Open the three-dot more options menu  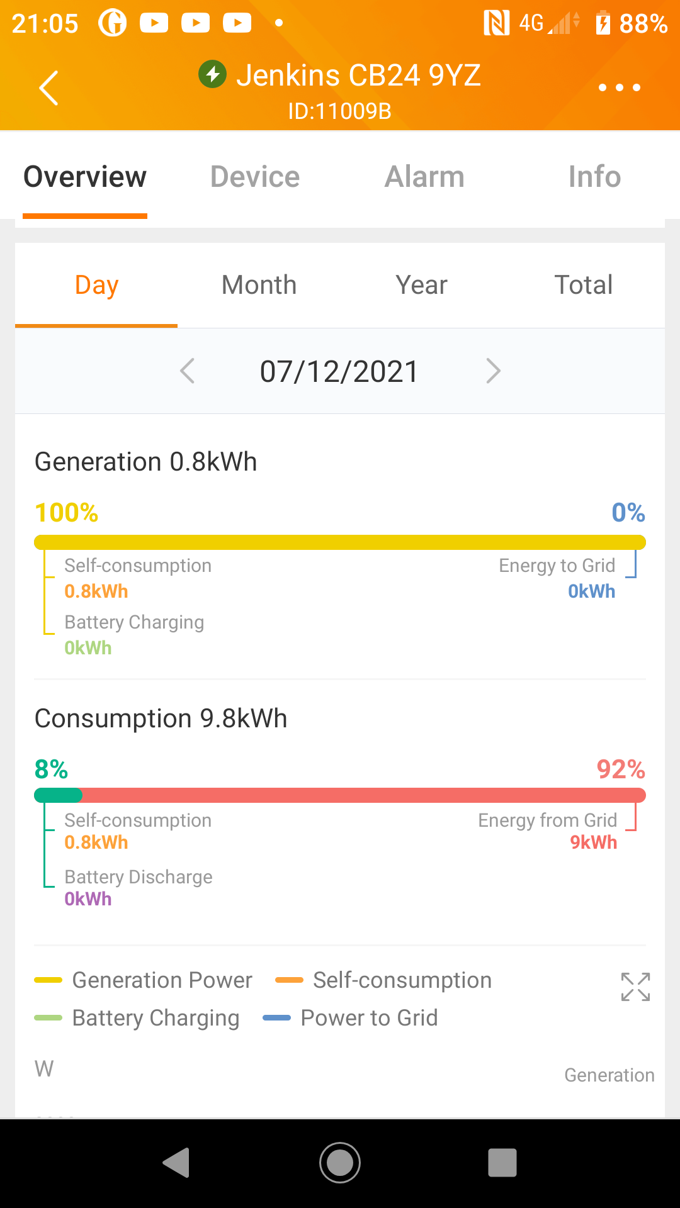[619, 87]
